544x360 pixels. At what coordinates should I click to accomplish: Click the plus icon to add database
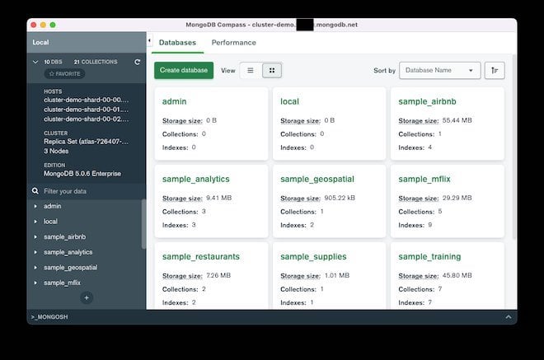pyautogui.click(x=87, y=297)
